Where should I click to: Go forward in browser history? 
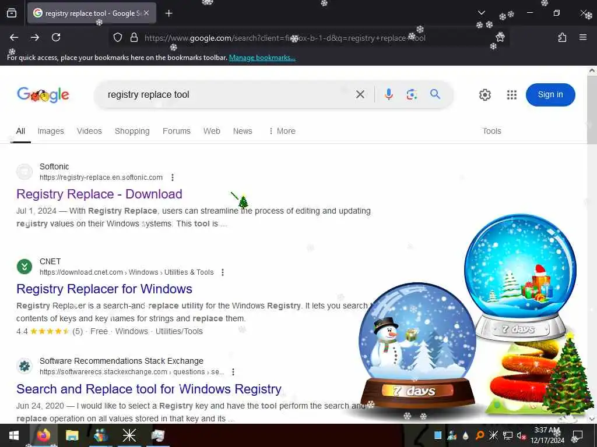tap(35, 37)
